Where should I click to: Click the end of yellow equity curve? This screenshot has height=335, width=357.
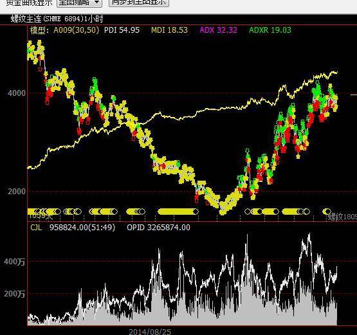point(336,73)
